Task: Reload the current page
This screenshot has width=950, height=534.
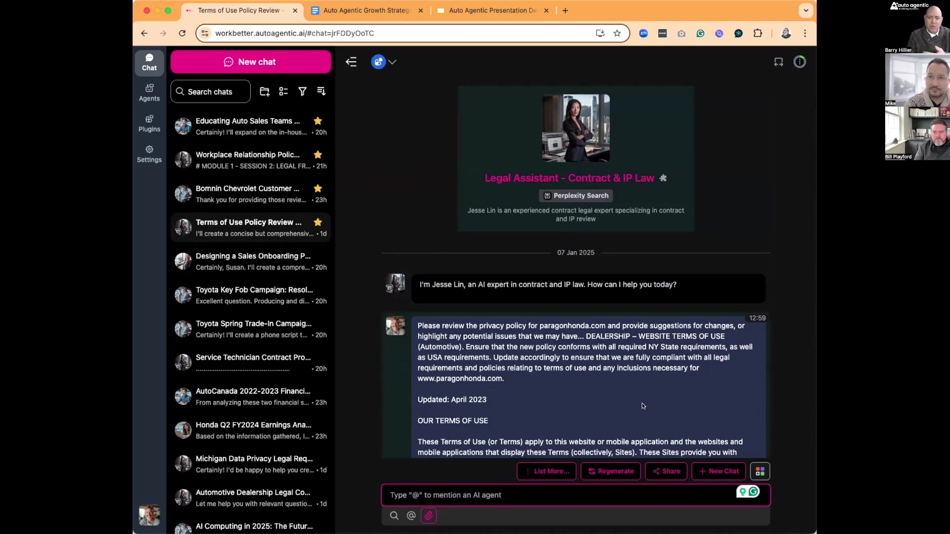Action: [182, 33]
